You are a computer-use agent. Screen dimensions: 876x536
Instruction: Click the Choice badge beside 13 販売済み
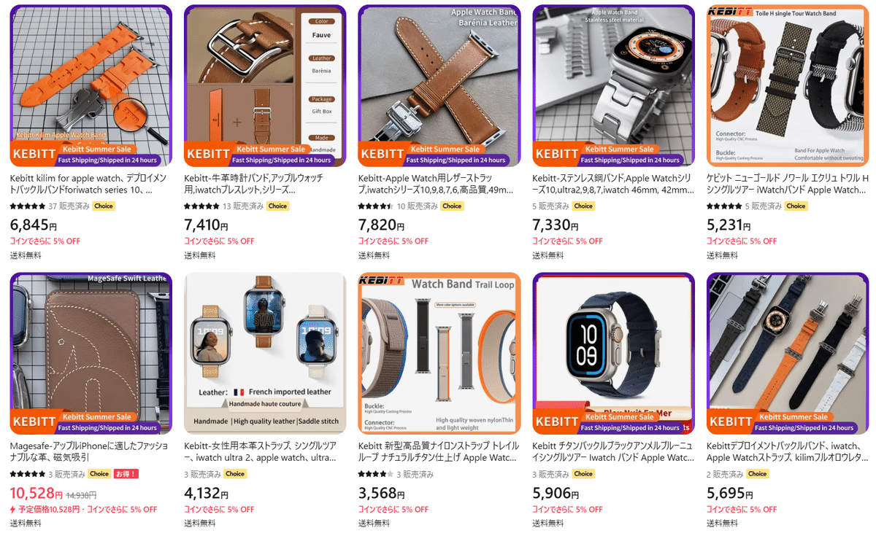pos(277,206)
